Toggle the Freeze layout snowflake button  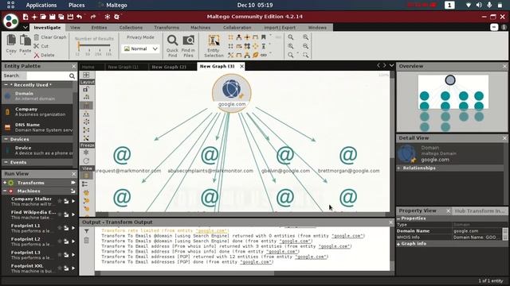[x=86, y=153]
